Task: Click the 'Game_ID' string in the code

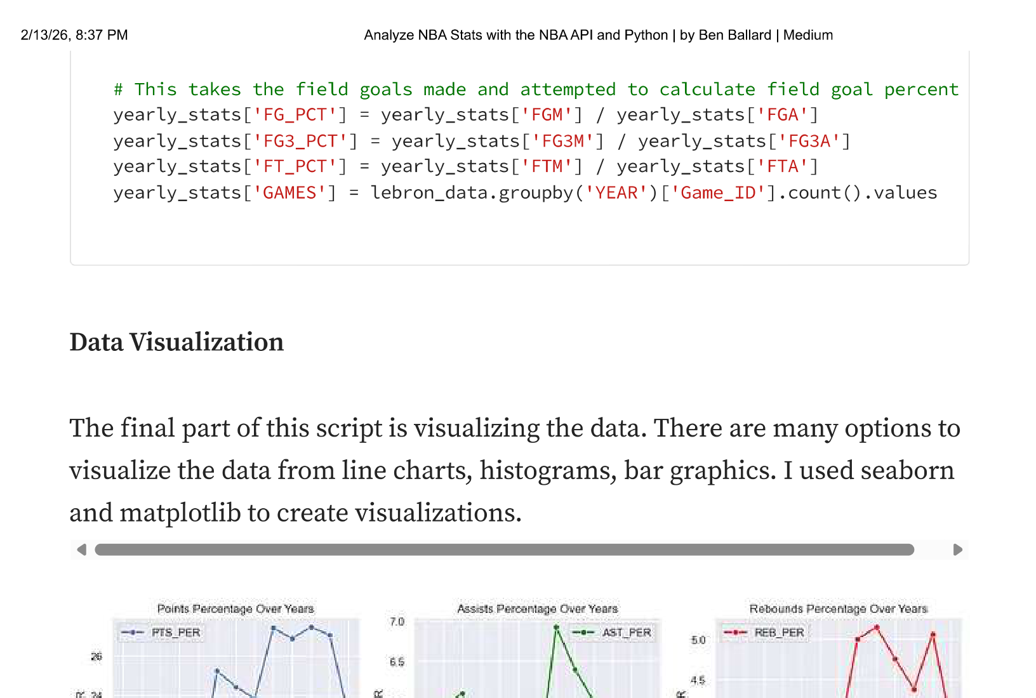Action: (718, 192)
